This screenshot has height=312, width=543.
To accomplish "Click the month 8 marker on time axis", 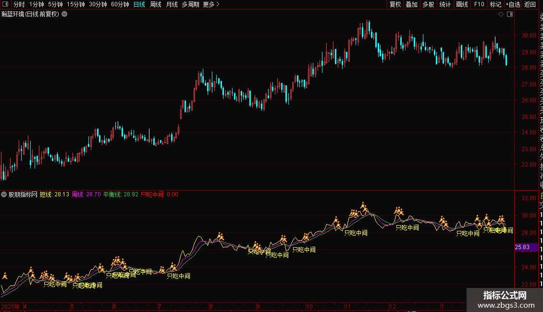I will click(211, 306).
